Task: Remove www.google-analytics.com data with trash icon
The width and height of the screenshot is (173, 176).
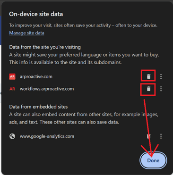Action: 148,136
